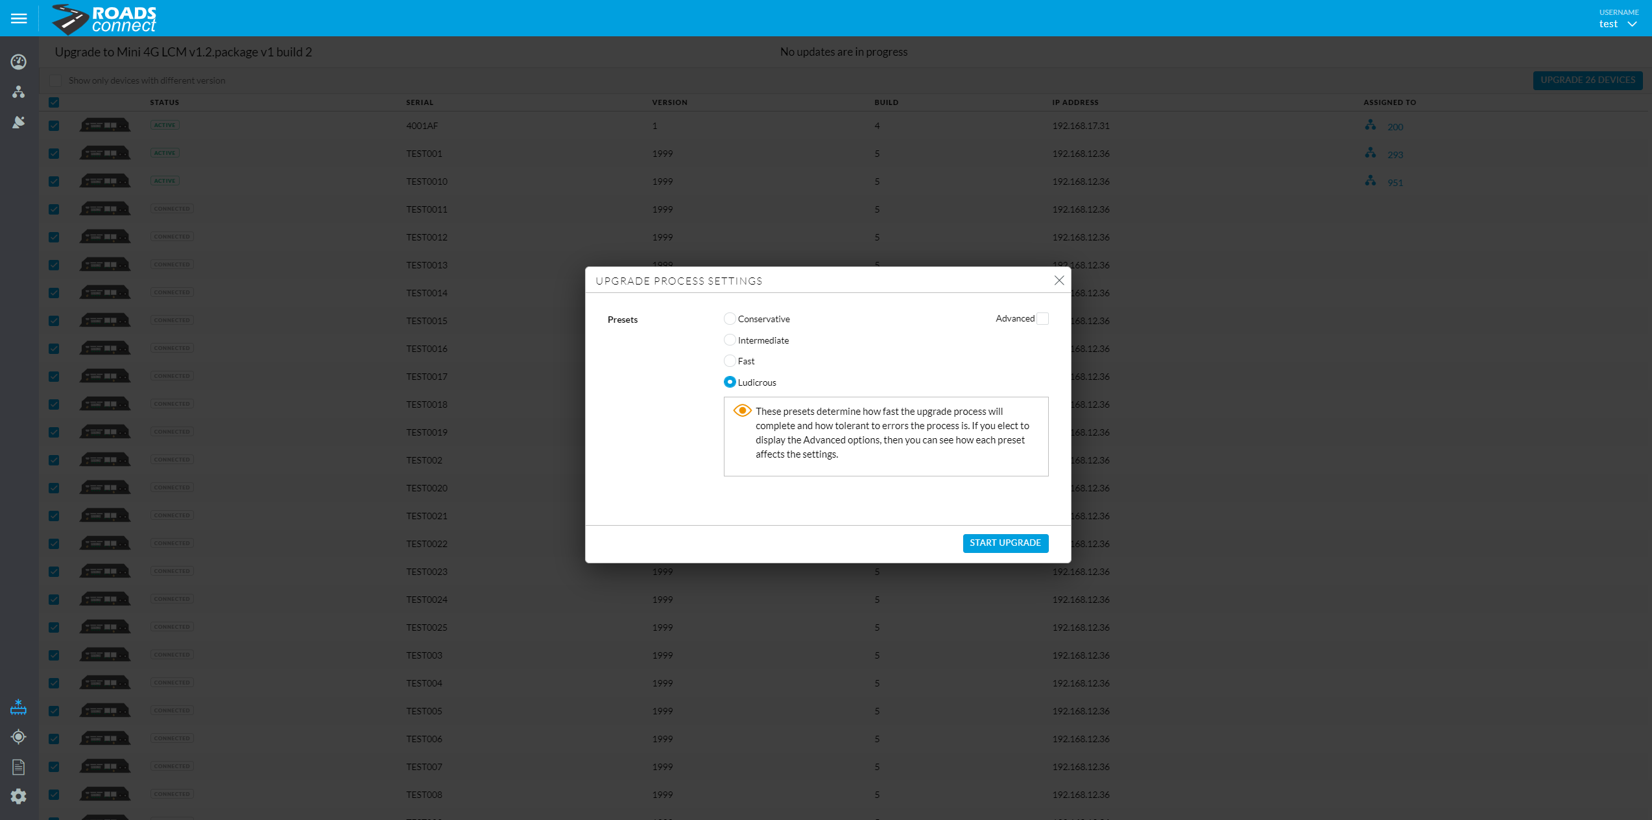Sort by the Status column header
This screenshot has width=1652, height=820.
tap(165, 102)
